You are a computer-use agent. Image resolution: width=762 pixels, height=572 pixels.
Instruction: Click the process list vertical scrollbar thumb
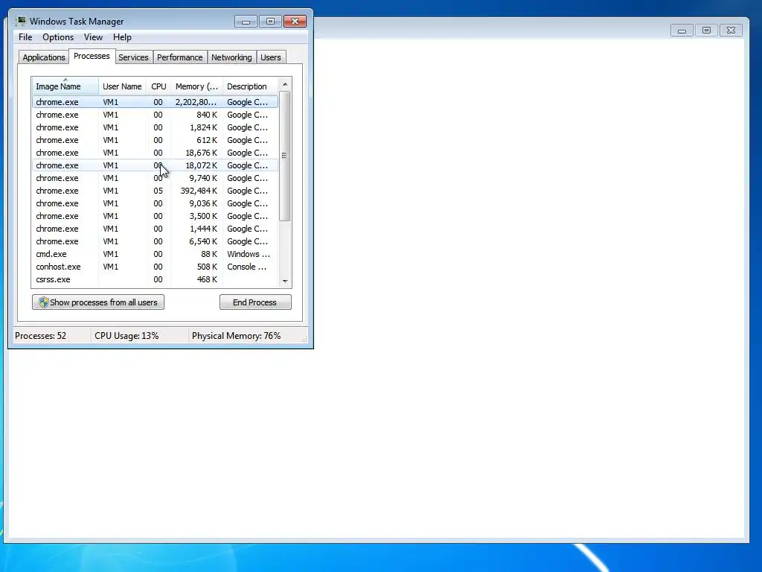[x=285, y=156]
